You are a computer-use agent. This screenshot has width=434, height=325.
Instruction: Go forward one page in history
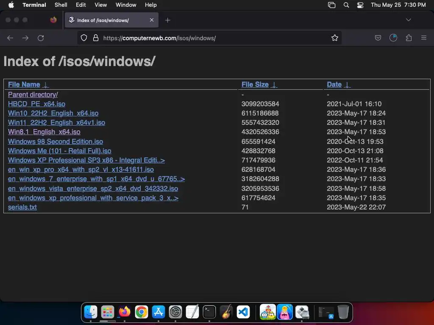point(25,38)
